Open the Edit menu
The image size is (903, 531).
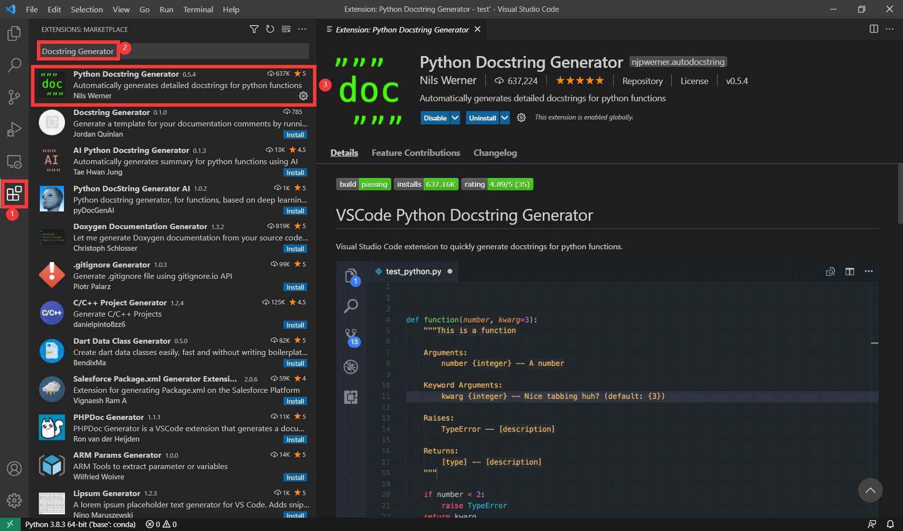click(54, 9)
